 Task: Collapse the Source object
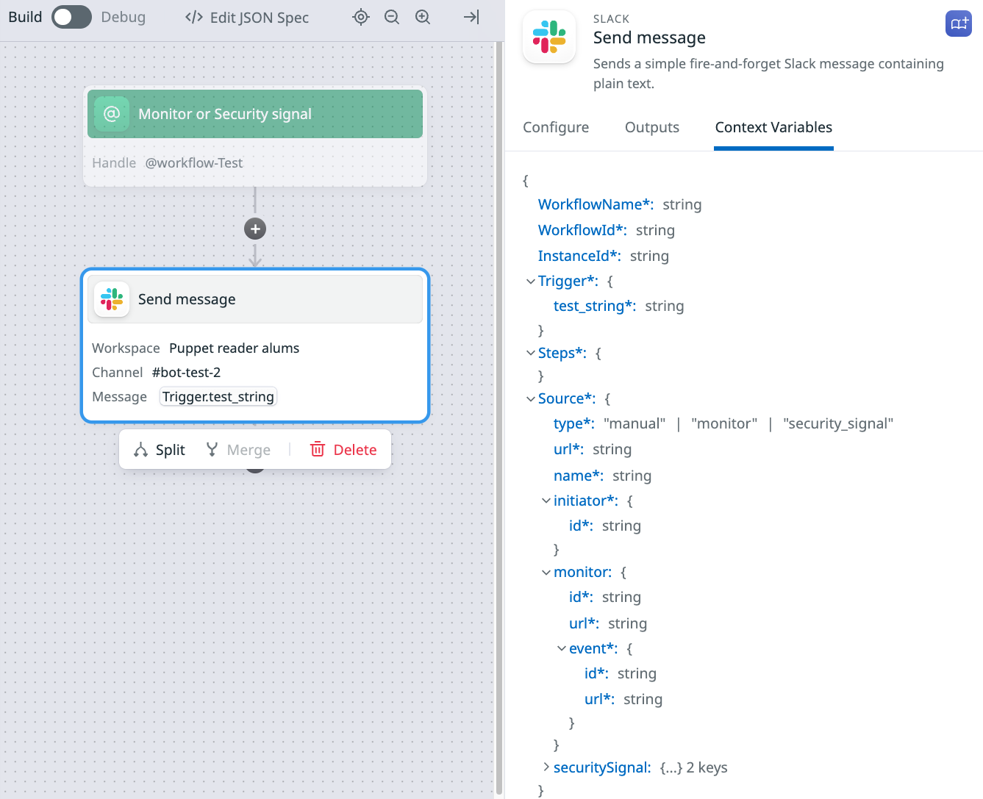pos(531,399)
